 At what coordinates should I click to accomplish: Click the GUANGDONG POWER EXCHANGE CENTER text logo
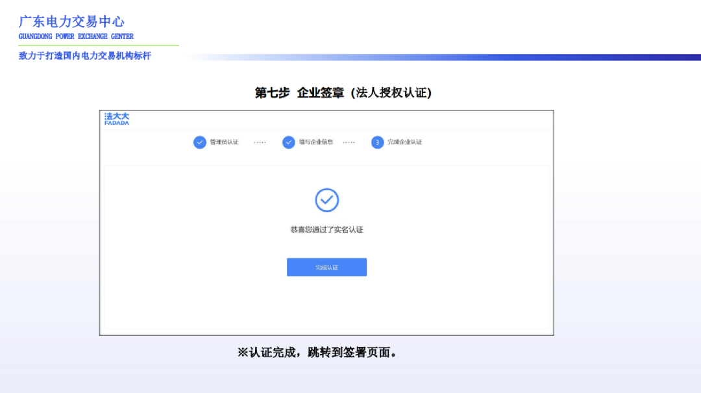pos(75,36)
